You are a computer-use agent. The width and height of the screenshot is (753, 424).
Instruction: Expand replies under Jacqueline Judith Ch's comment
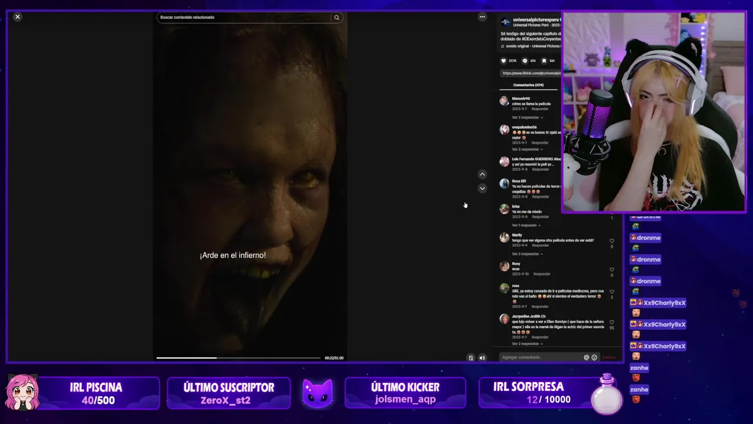click(527, 343)
